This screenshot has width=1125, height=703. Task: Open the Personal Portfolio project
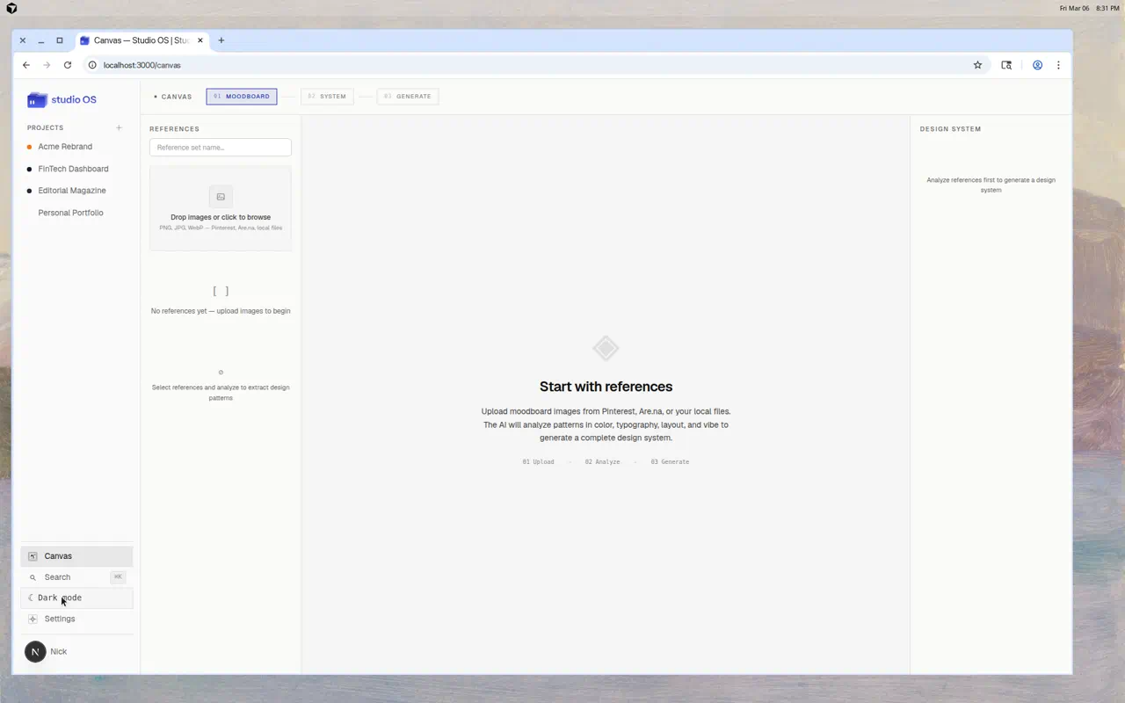(x=70, y=213)
